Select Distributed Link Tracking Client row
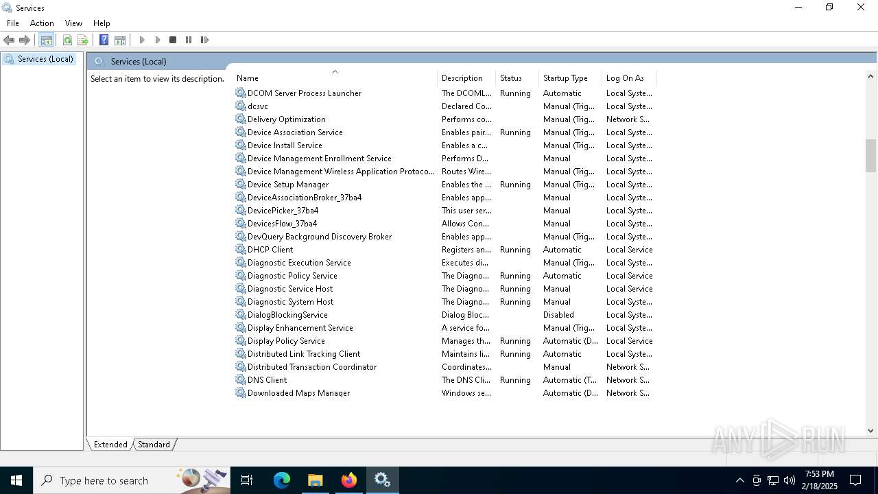 coord(444,353)
